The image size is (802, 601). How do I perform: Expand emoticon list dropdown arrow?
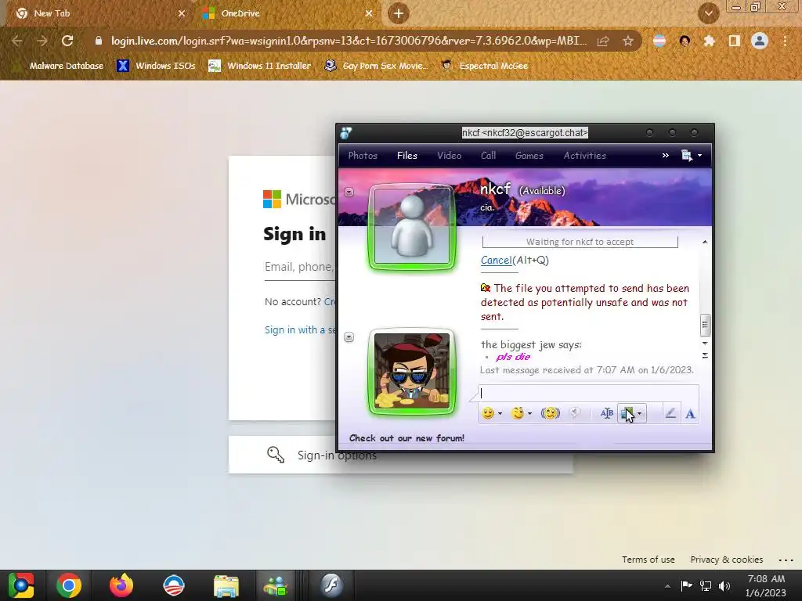click(x=500, y=413)
